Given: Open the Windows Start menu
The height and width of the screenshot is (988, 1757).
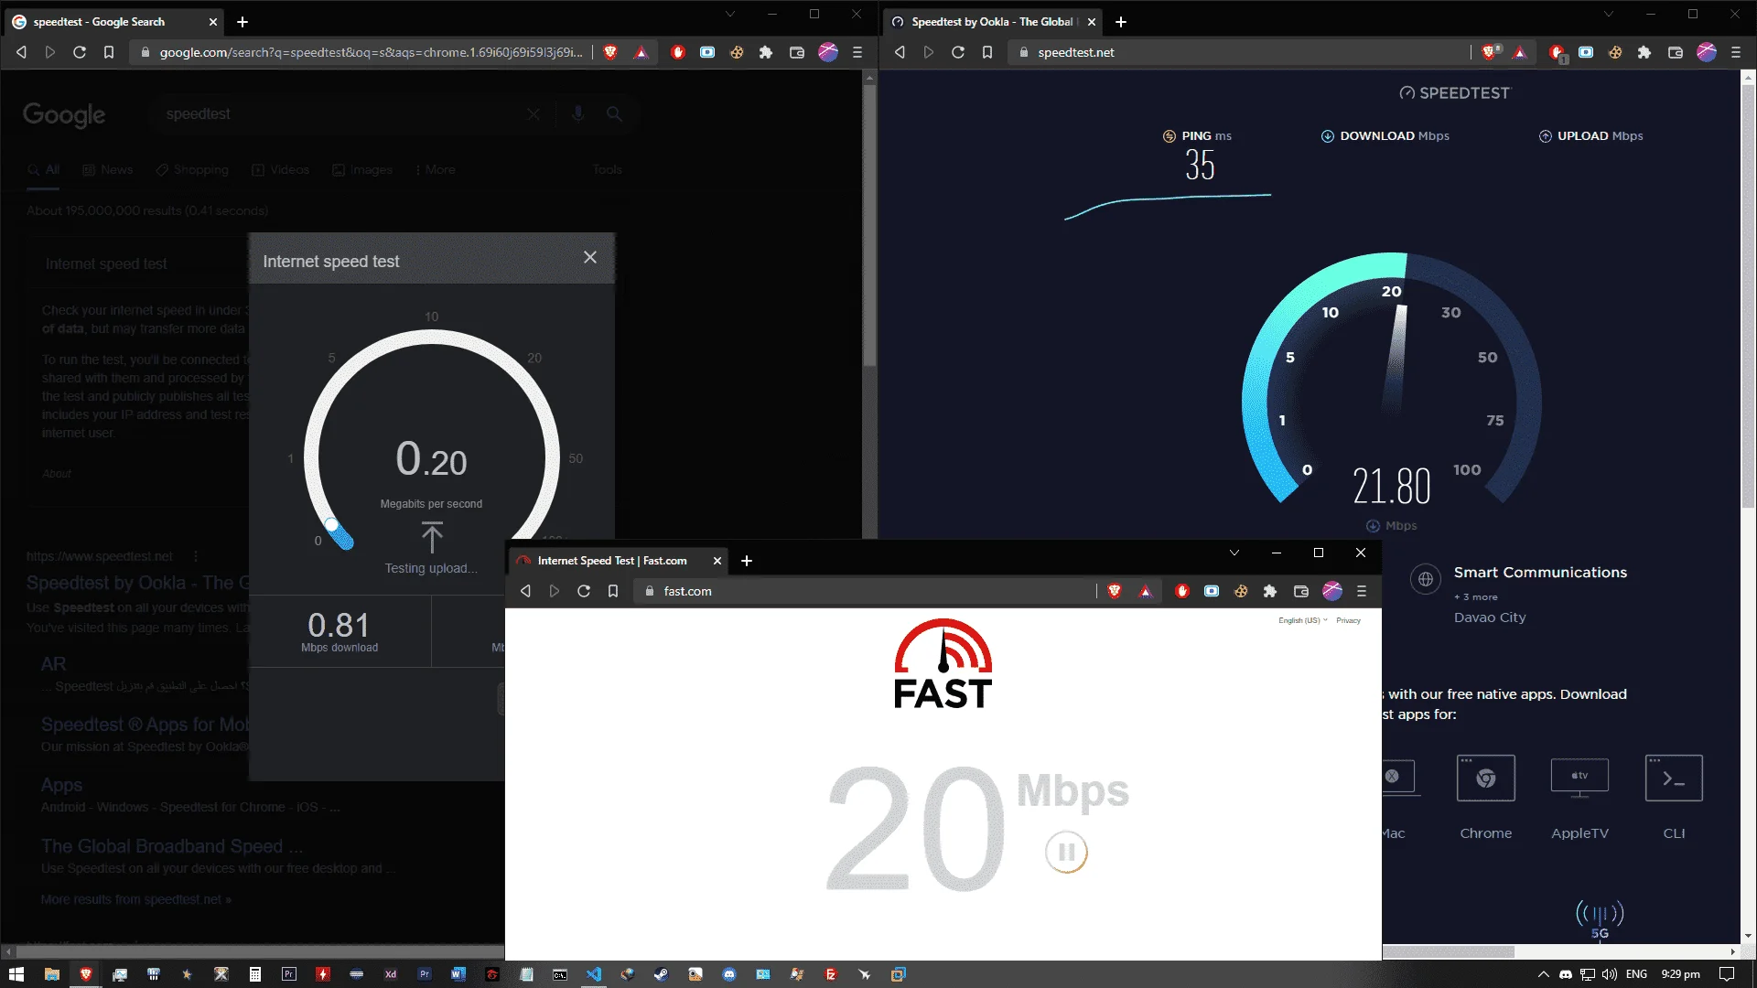Looking at the screenshot, I should point(16,974).
